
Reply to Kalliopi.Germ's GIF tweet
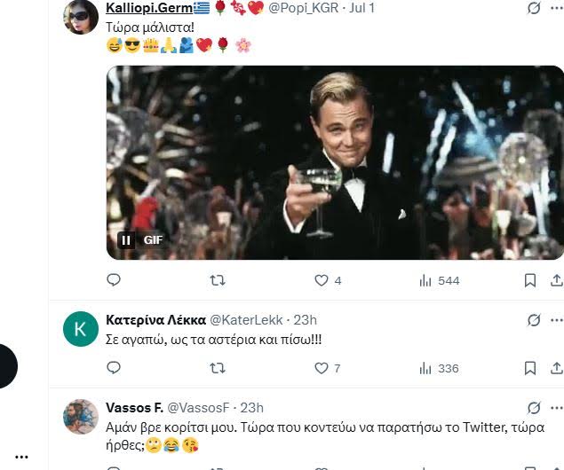[x=114, y=280]
